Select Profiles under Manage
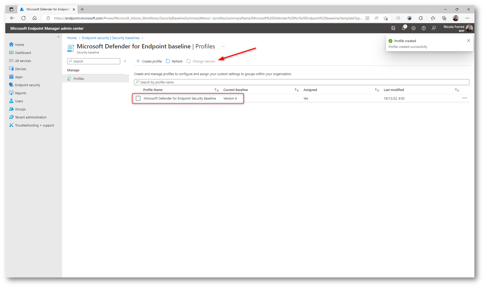Screen dimensions: 485x288 pyautogui.click(x=79, y=79)
